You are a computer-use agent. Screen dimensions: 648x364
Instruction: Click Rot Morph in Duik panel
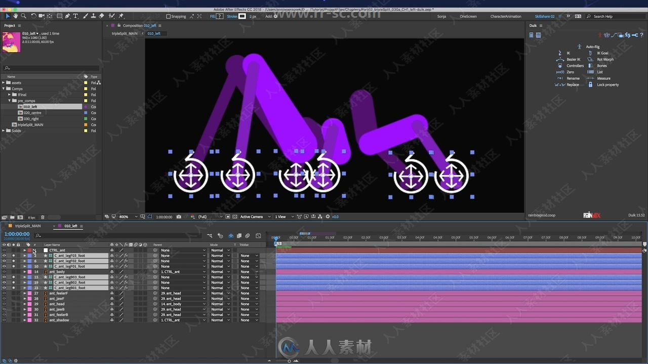pyautogui.click(x=600, y=59)
